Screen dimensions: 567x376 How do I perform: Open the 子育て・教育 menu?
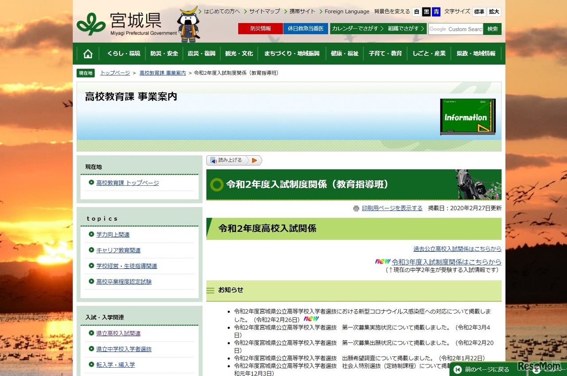tap(385, 53)
